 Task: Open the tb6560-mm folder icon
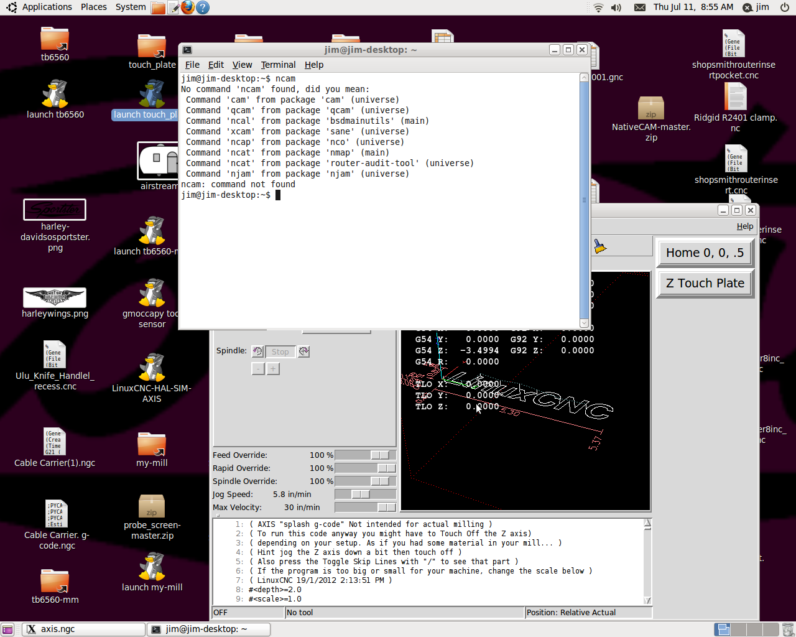[55, 581]
